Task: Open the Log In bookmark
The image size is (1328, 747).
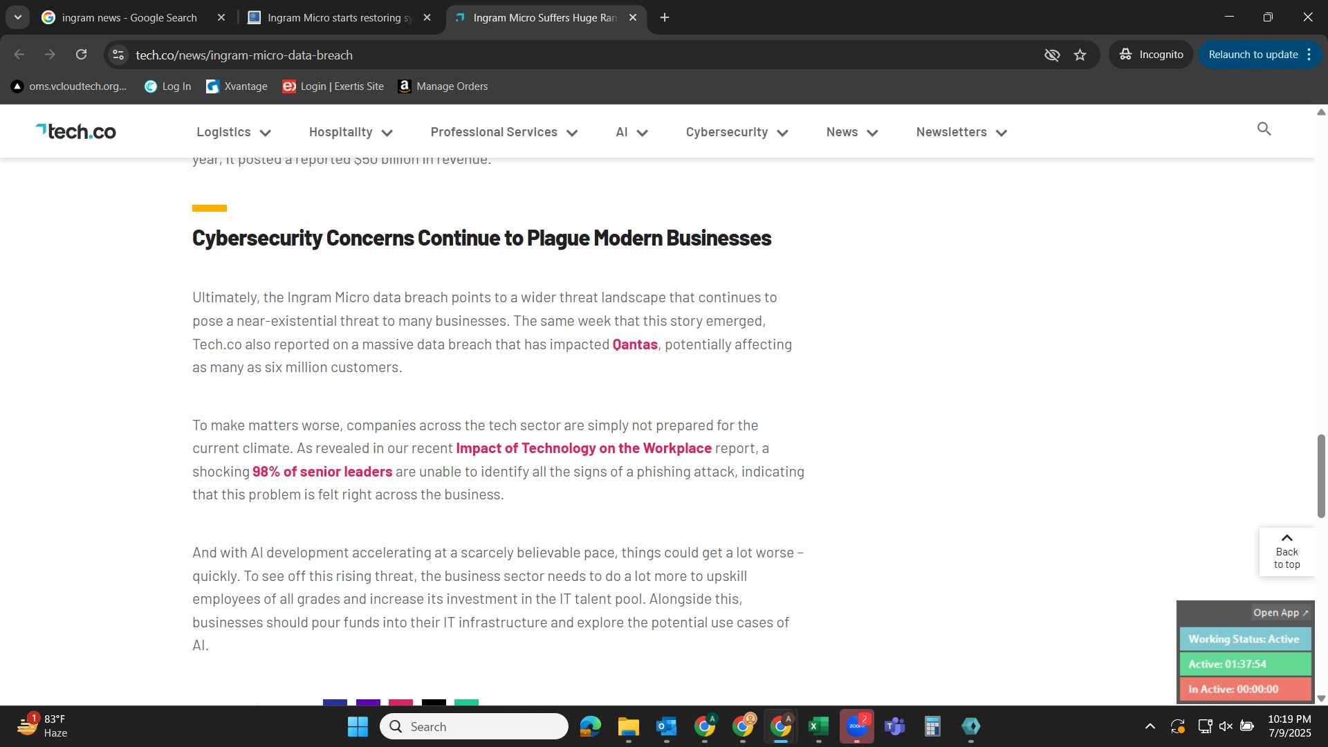Action: pyautogui.click(x=167, y=86)
